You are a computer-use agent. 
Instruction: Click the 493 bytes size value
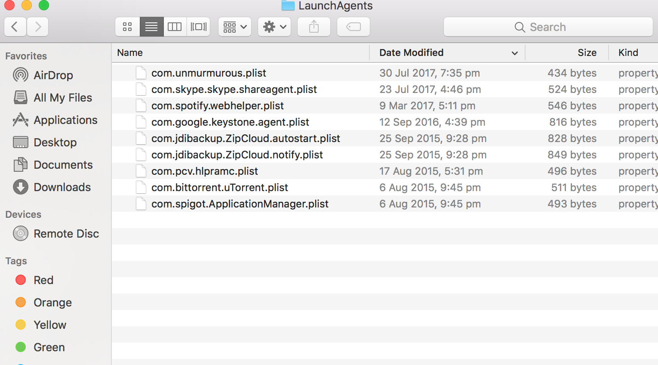tap(572, 204)
